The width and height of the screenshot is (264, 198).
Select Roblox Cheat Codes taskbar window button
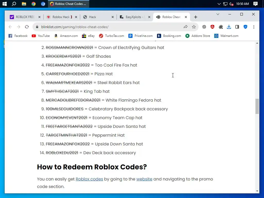pyautogui.click(x=69, y=4)
